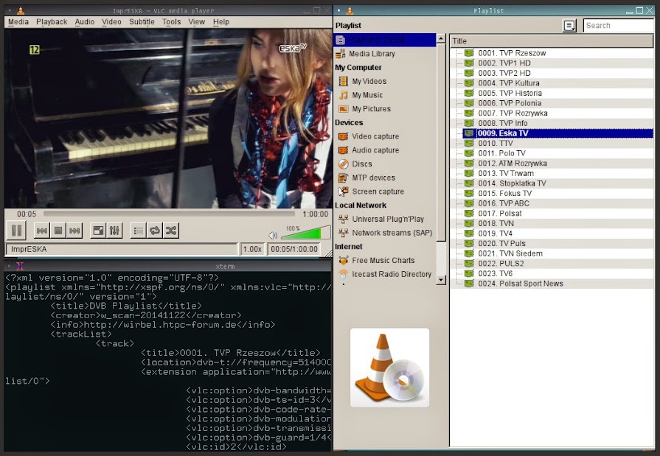Seek in the playback timeline bar

click(169, 214)
